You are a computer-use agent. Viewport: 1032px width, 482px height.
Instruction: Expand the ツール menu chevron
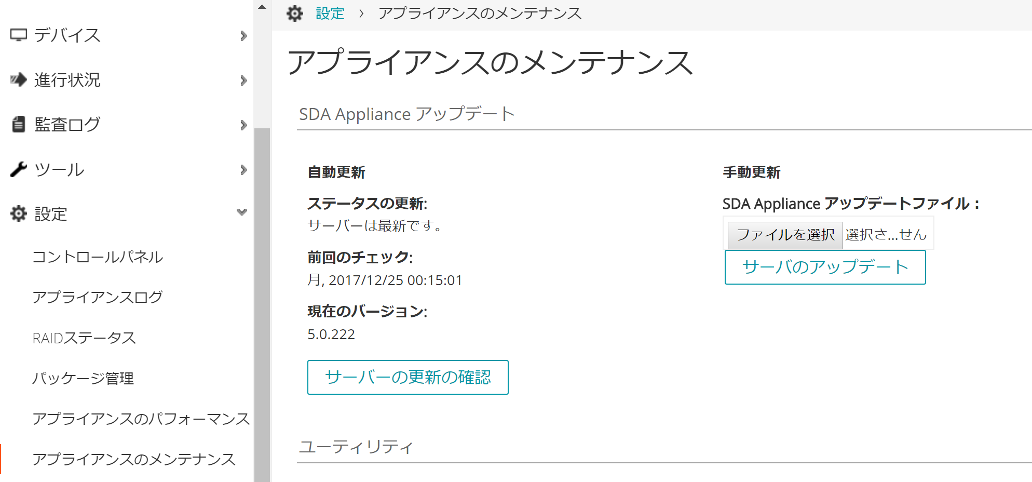(x=243, y=169)
